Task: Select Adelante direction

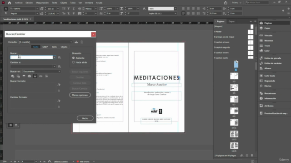Action: coord(73,58)
